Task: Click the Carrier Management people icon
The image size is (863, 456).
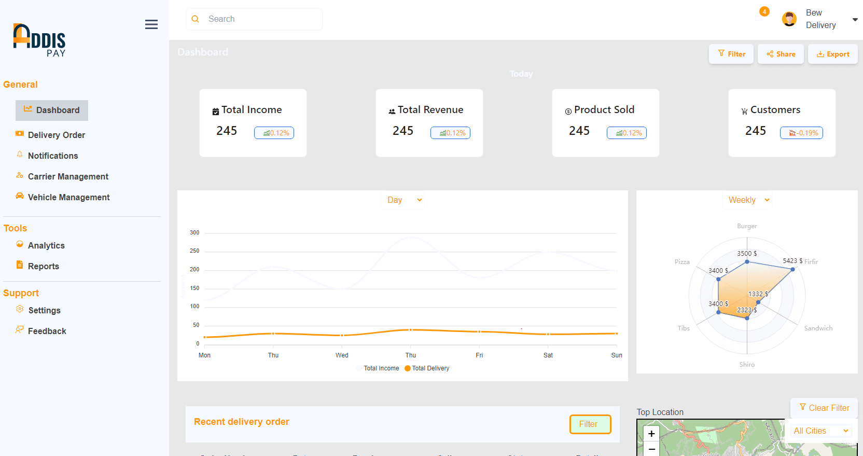Action: [20, 175]
